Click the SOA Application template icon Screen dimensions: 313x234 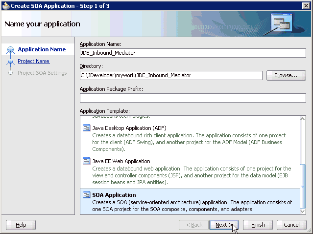click(x=86, y=195)
